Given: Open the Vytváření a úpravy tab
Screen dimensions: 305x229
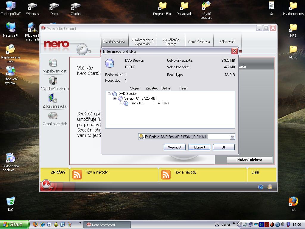Looking at the screenshot, I should pyautogui.click(x=171, y=42).
